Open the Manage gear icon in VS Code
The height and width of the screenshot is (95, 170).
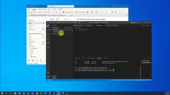point(48,77)
